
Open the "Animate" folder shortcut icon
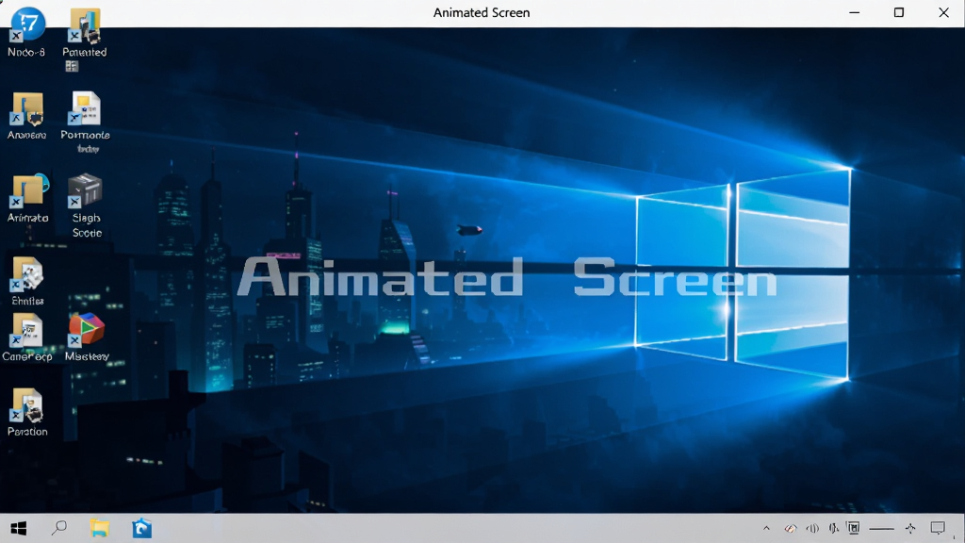tap(28, 190)
